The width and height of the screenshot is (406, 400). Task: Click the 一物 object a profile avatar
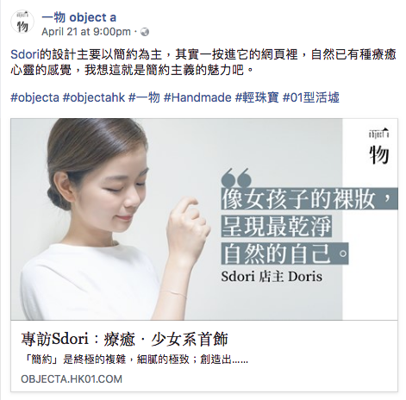22,22
